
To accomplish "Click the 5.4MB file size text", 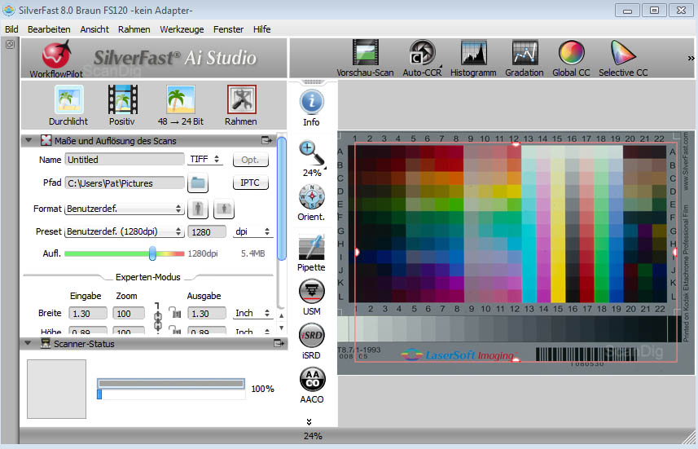I will 252,253.
